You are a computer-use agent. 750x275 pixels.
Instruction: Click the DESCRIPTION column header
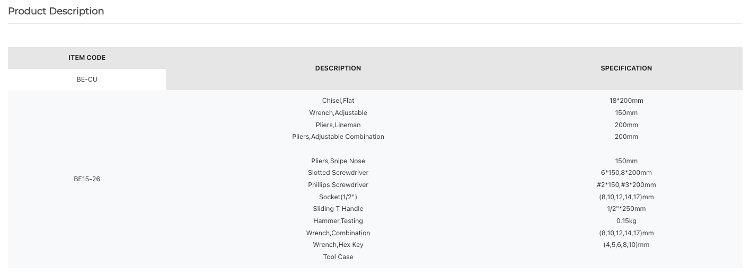click(x=338, y=68)
